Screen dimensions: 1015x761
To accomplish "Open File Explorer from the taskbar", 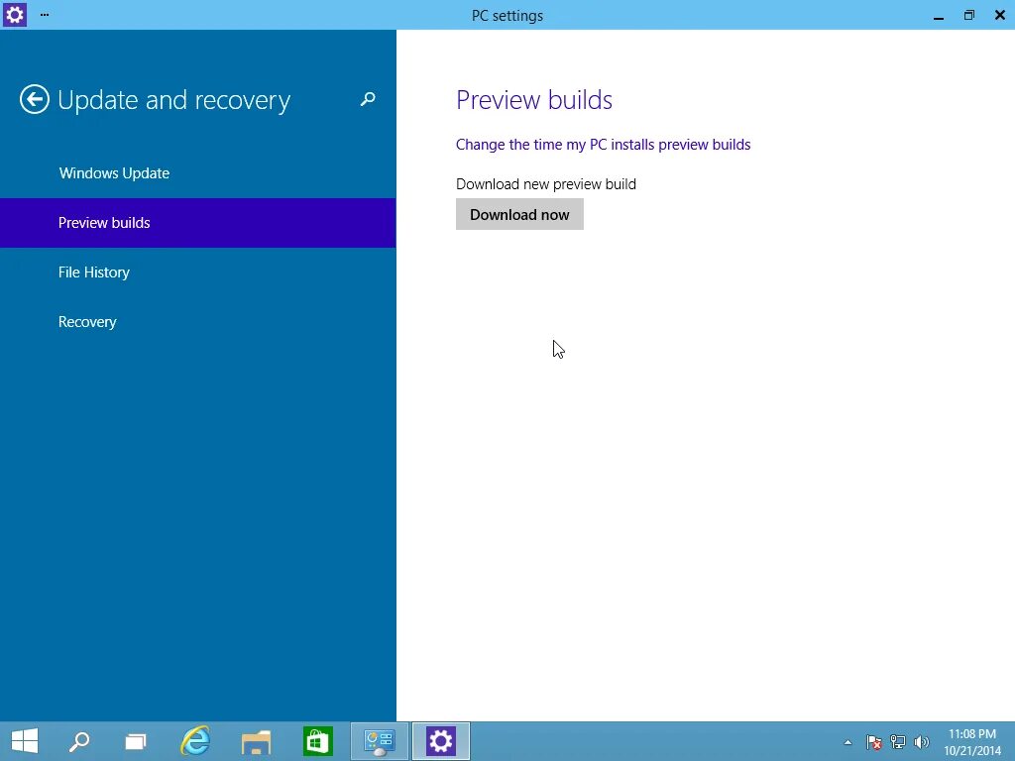I will click(x=256, y=741).
